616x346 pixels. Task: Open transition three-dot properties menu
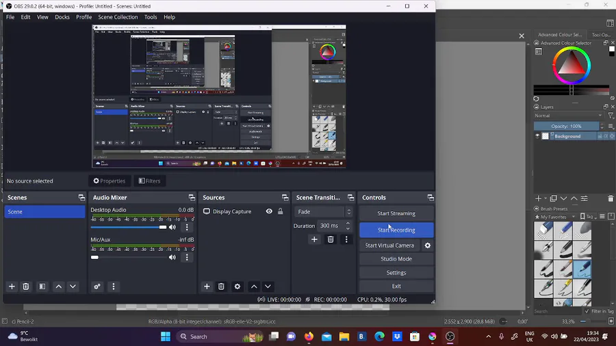coord(346,239)
